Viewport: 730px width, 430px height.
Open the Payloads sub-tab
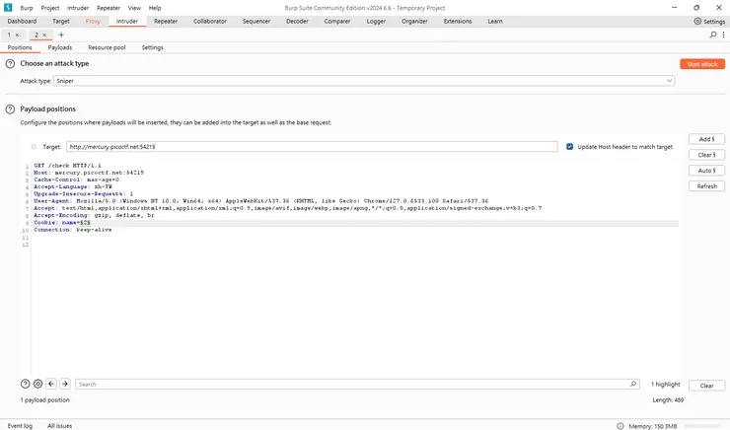pyautogui.click(x=60, y=47)
